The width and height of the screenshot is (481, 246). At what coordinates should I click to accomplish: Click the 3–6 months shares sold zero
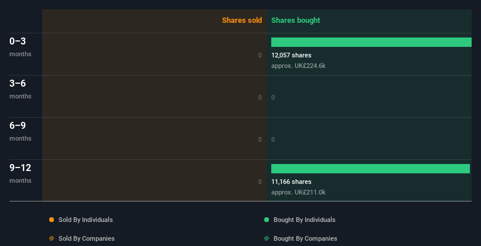(x=260, y=98)
